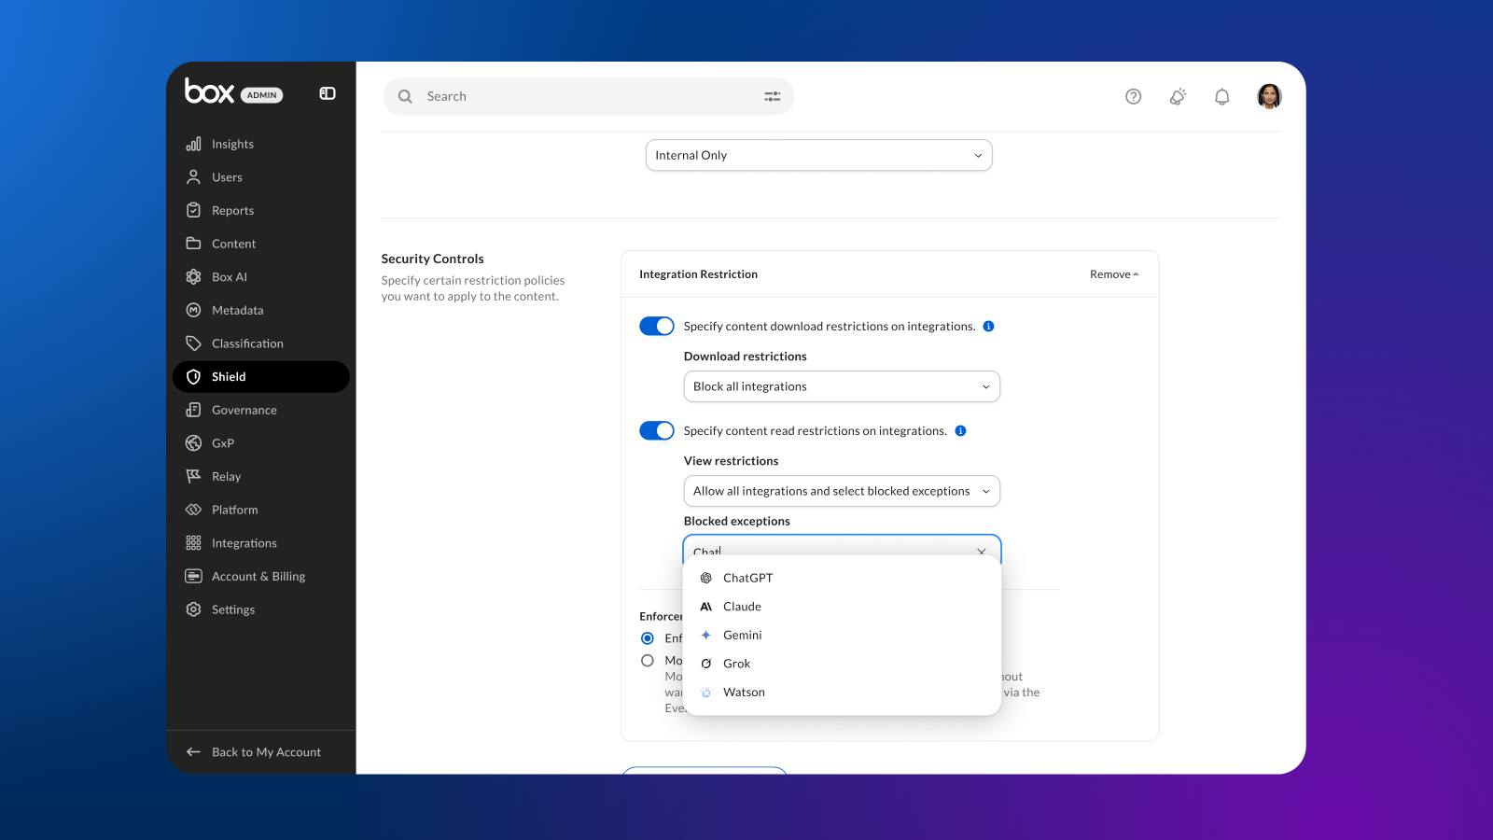Open the announcements icon next to the bell
Viewport: 1493px width, 840px height.
[1178, 96]
